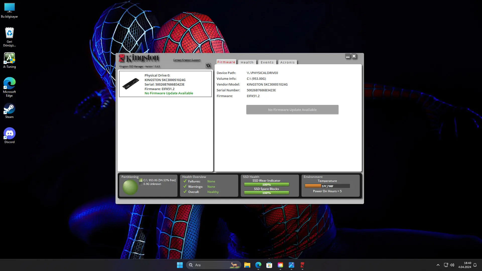Open the Creative Cloud taskbar icon
This screenshot has width=482, height=271.
click(280, 265)
